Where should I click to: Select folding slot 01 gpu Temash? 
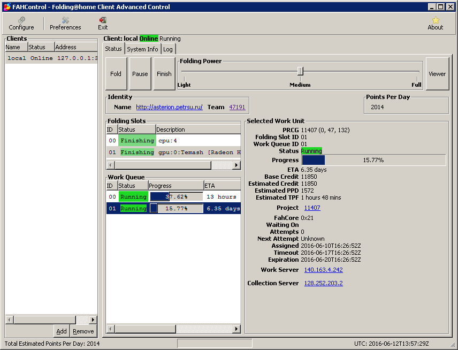tap(173, 152)
